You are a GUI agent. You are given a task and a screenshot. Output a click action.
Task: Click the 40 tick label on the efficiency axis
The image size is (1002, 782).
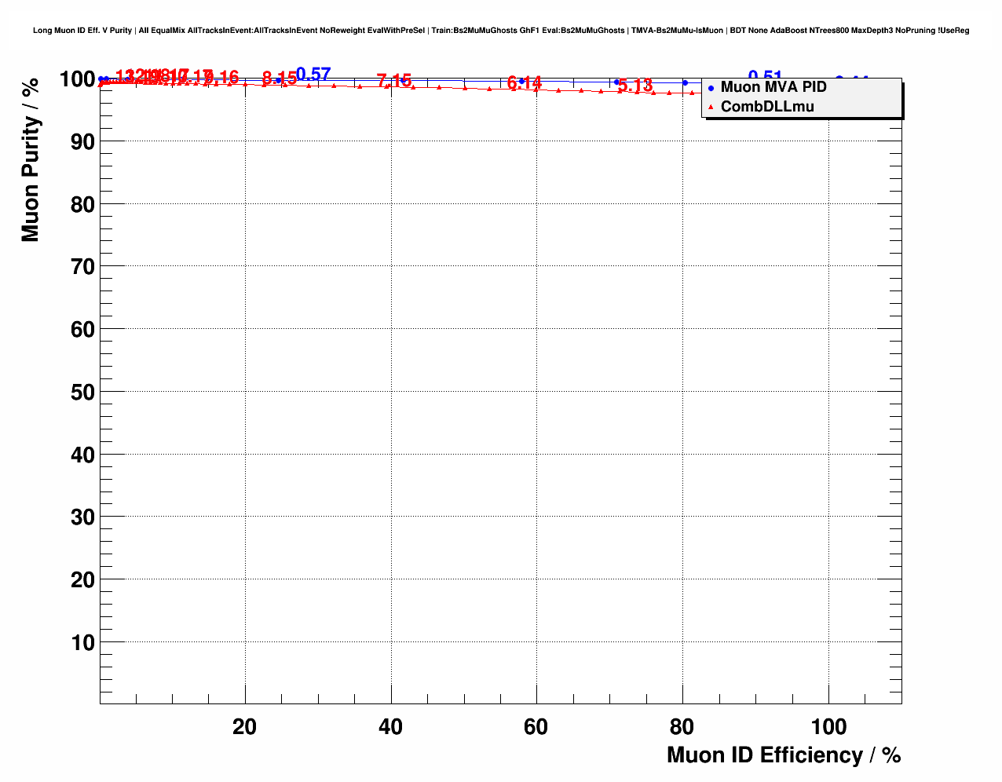click(x=390, y=727)
